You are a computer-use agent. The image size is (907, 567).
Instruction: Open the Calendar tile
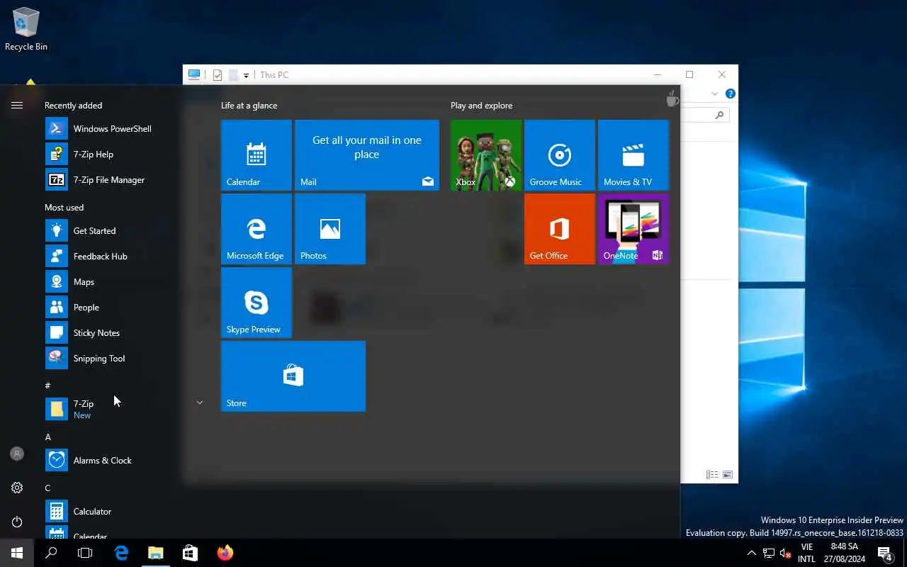[x=257, y=155]
